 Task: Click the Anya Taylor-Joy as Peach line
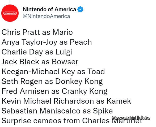point(47,42)
